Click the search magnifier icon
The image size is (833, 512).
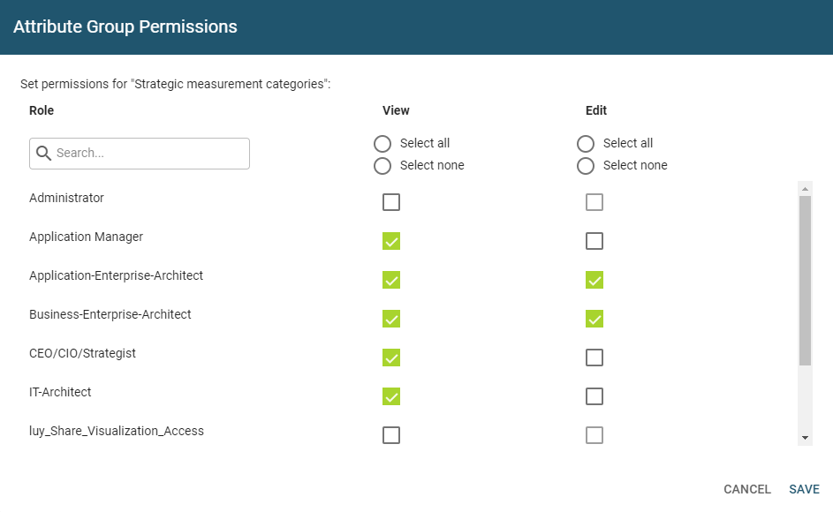(x=43, y=154)
